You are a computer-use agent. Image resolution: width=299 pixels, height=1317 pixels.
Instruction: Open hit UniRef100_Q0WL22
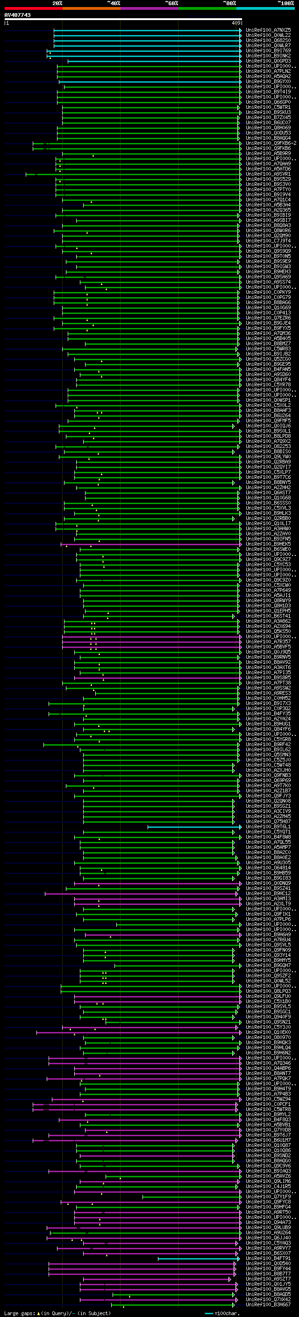(268, 36)
